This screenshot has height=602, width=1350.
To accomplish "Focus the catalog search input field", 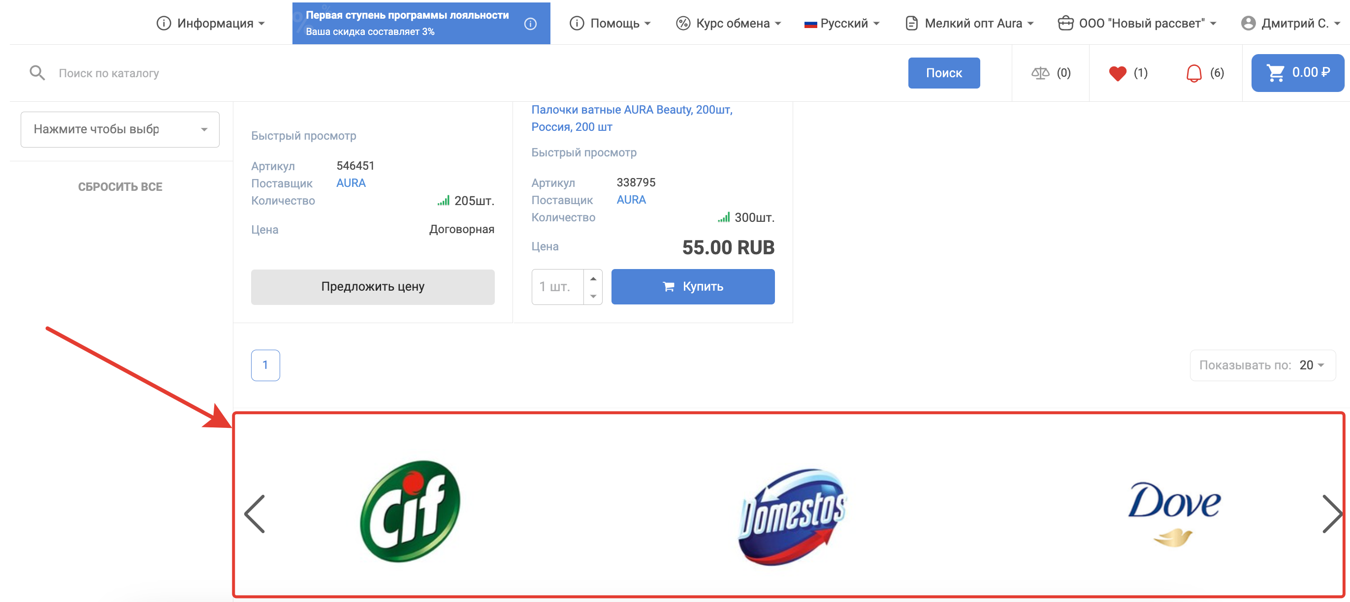I will [472, 73].
